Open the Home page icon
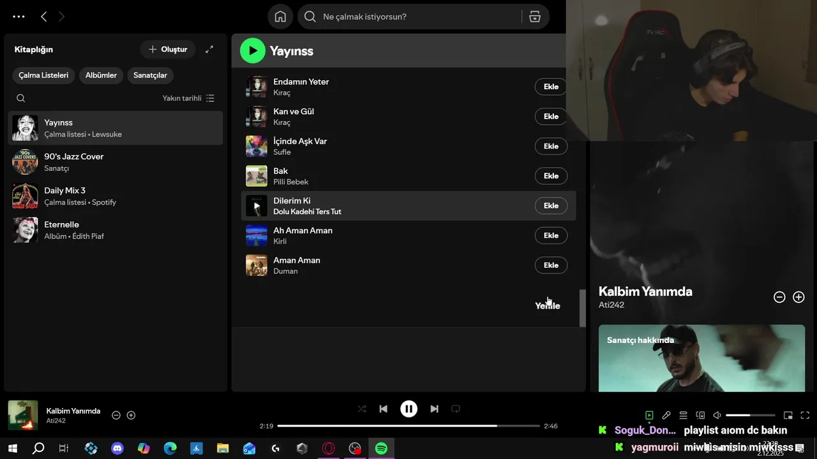Image resolution: width=817 pixels, height=459 pixels. [x=280, y=17]
